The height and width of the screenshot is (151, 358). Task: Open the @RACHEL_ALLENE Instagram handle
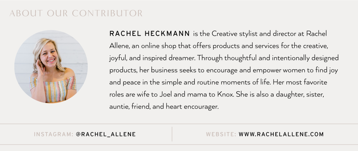[x=106, y=134]
